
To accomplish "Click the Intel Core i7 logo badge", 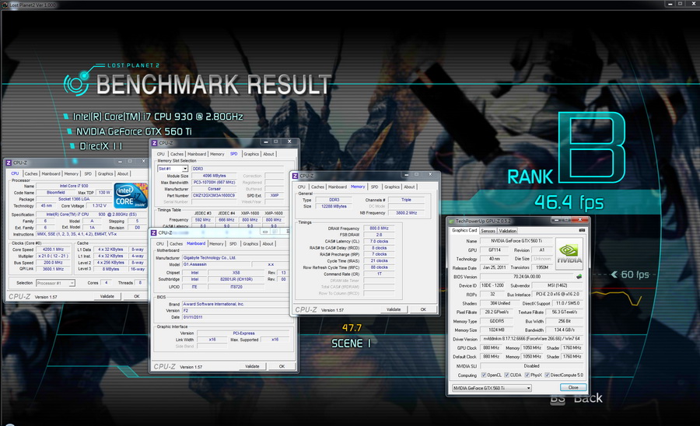I will (x=131, y=195).
